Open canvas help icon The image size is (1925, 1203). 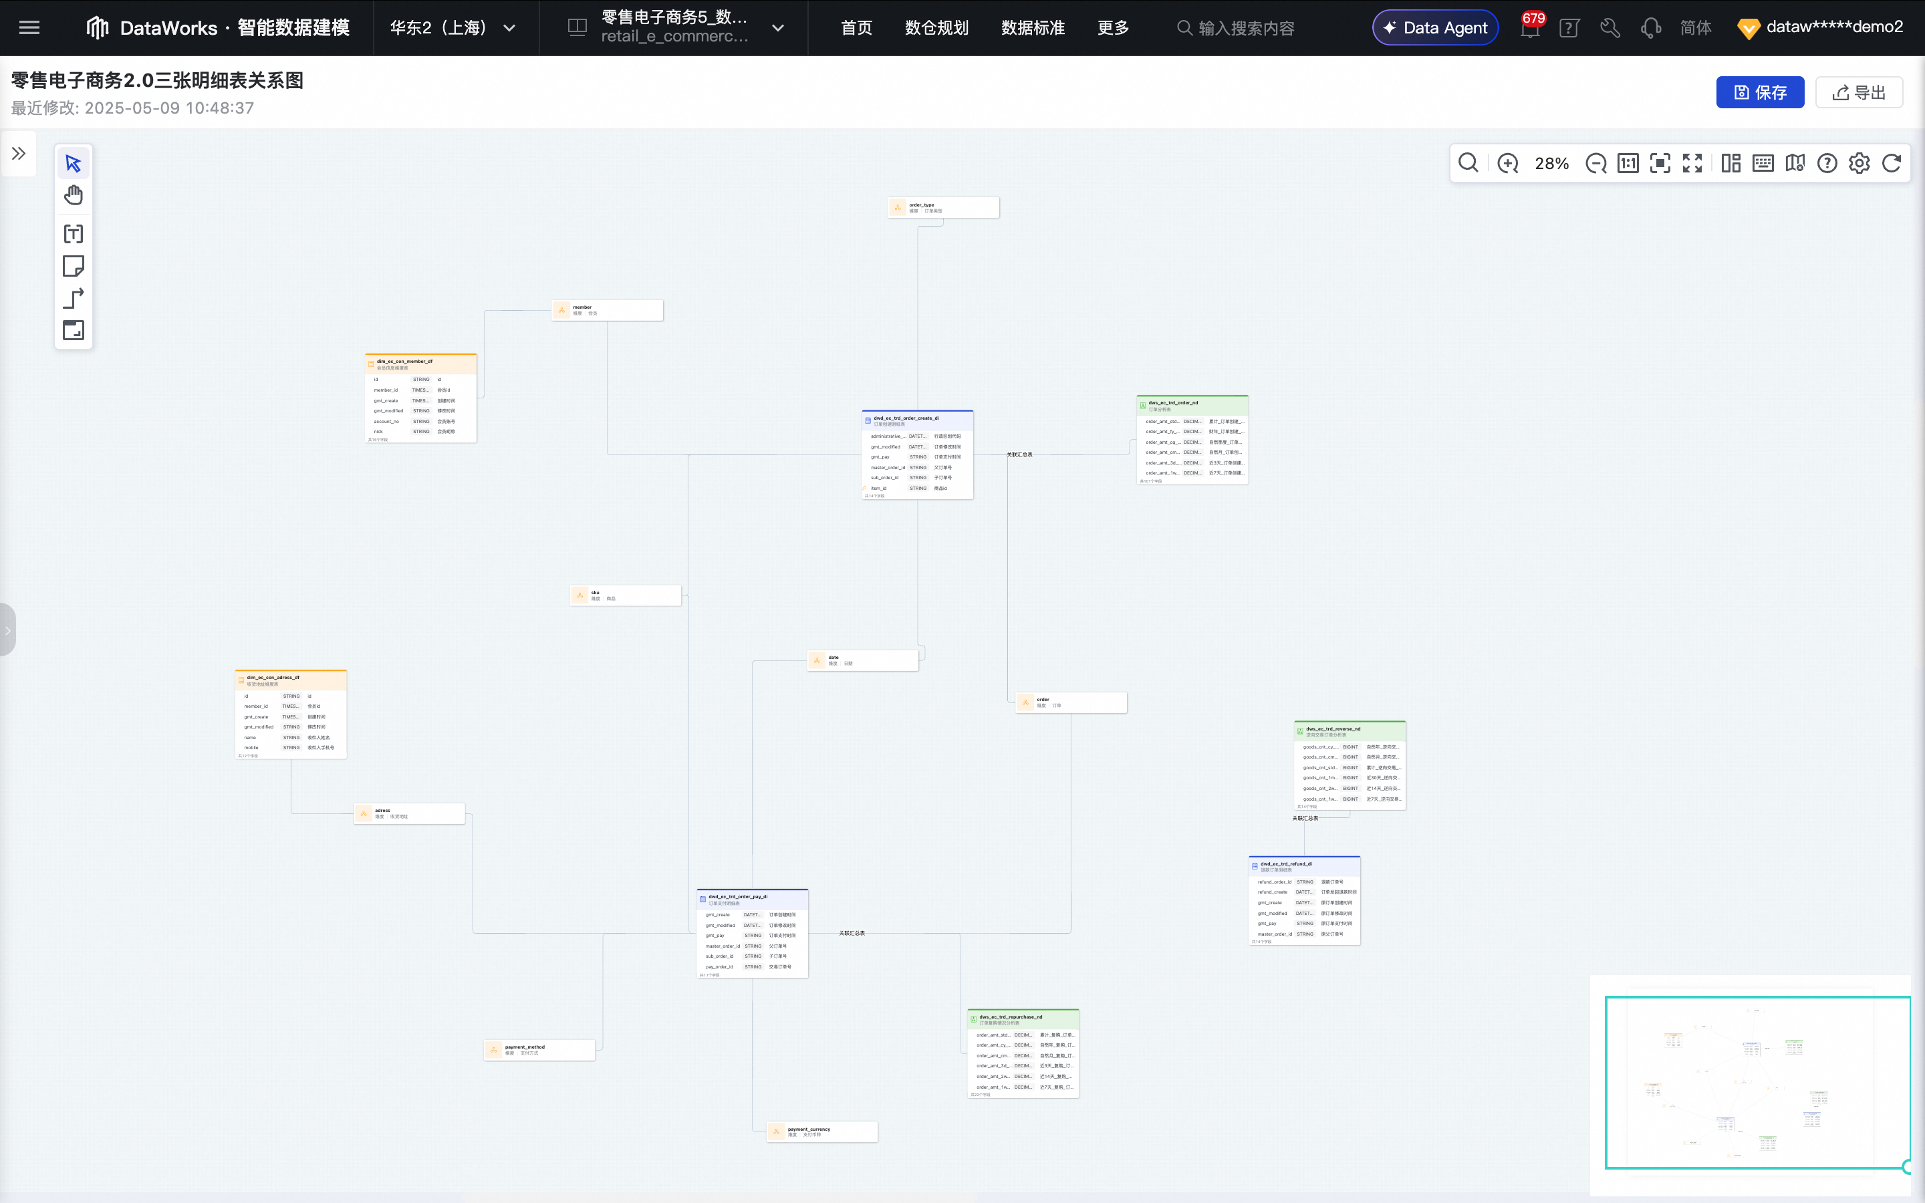click(x=1827, y=163)
